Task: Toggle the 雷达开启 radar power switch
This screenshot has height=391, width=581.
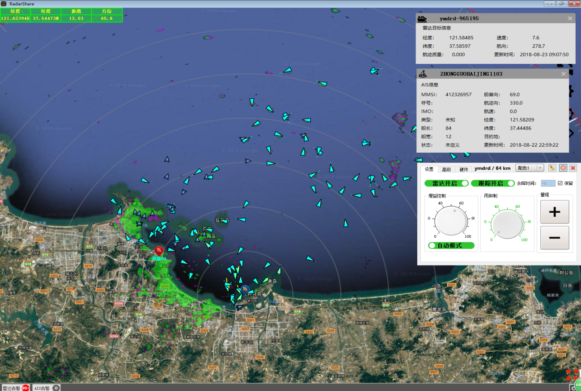Action: click(x=446, y=183)
